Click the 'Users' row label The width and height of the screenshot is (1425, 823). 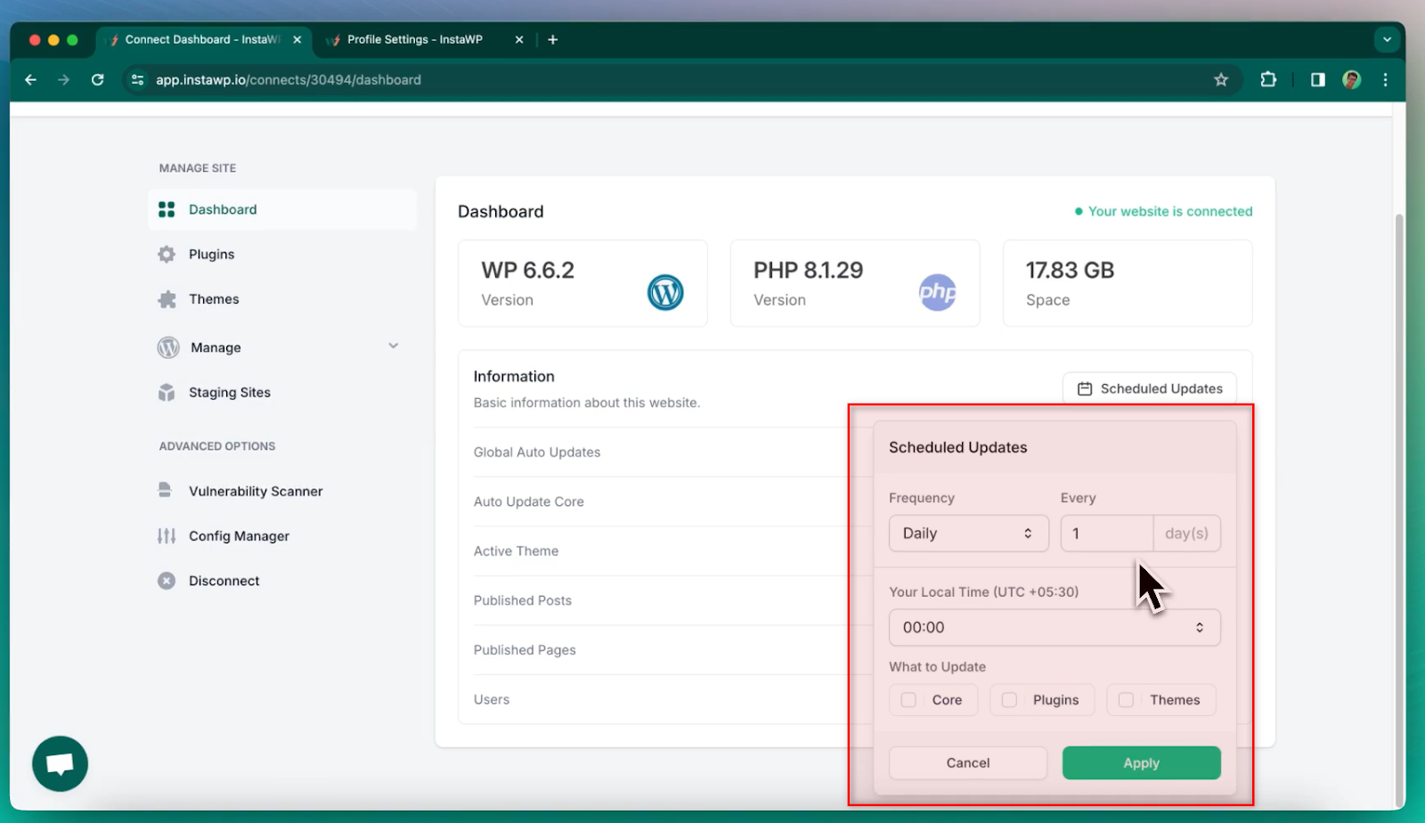pyautogui.click(x=492, y=700)
